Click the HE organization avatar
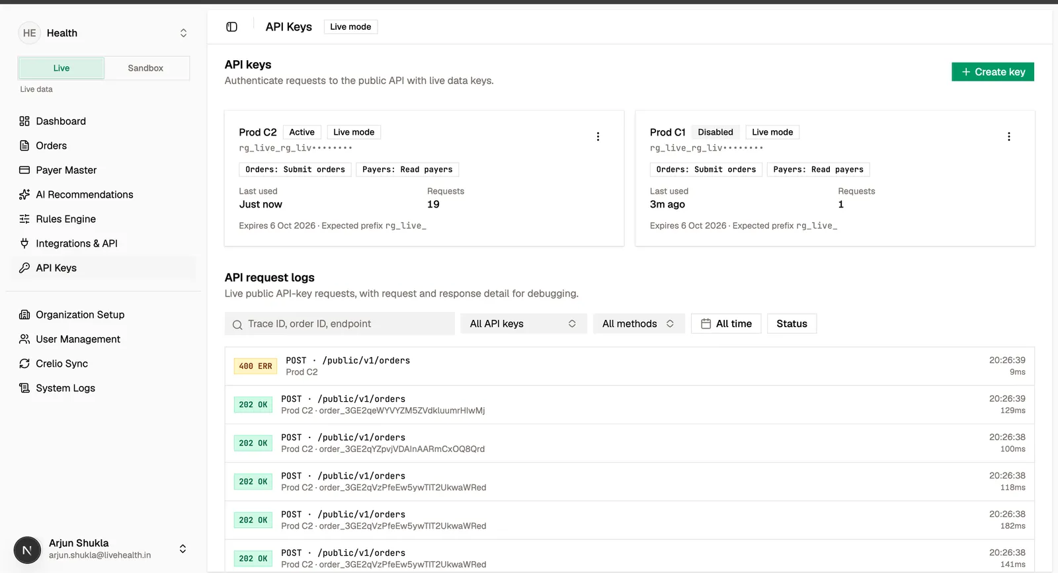Image resolution: width=1058 pixels, height=573 pixels. point(29,33)
